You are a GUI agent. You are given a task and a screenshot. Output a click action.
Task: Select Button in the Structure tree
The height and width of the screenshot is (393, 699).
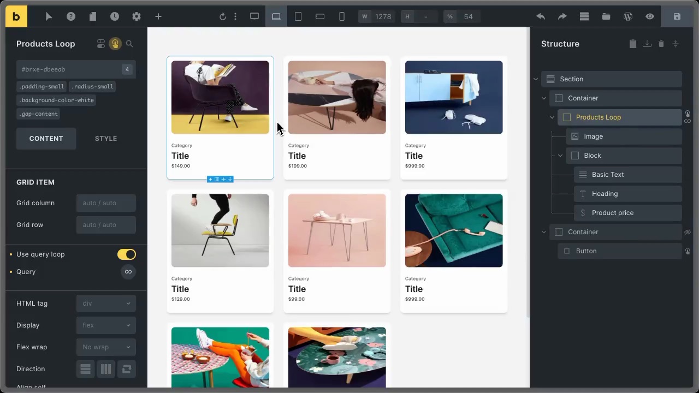click(620, 251)
